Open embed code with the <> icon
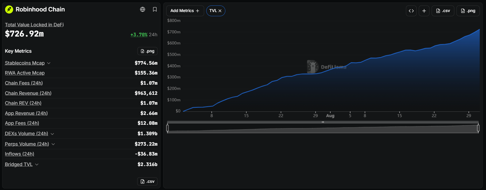 point(411,11)
